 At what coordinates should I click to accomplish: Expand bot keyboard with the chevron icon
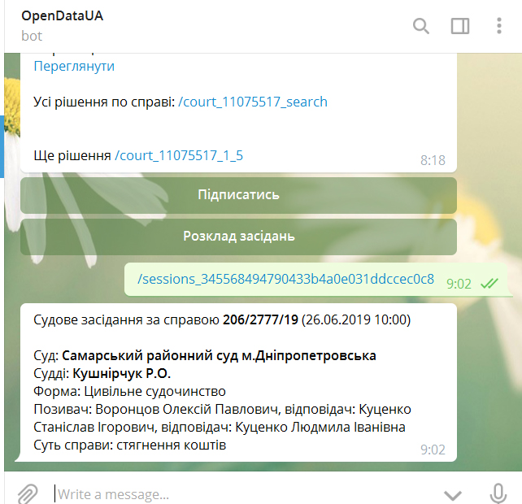(453, 494)
